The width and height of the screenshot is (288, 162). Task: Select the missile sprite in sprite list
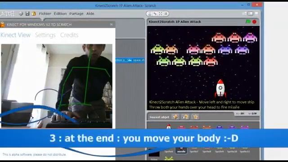click(181, 150)
